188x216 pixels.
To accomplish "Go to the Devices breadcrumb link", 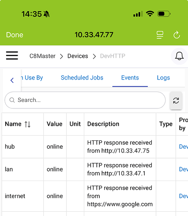I will pos(78,56).
